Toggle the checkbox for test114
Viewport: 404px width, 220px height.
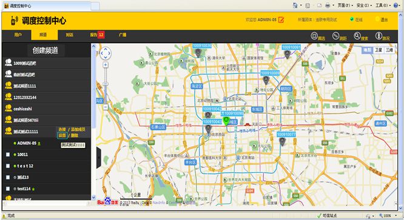coord(8,188)
